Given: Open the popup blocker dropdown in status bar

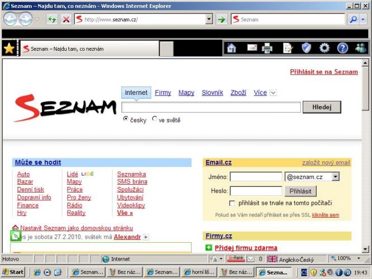Looking at the screenshot, I should tap(221, 259).
